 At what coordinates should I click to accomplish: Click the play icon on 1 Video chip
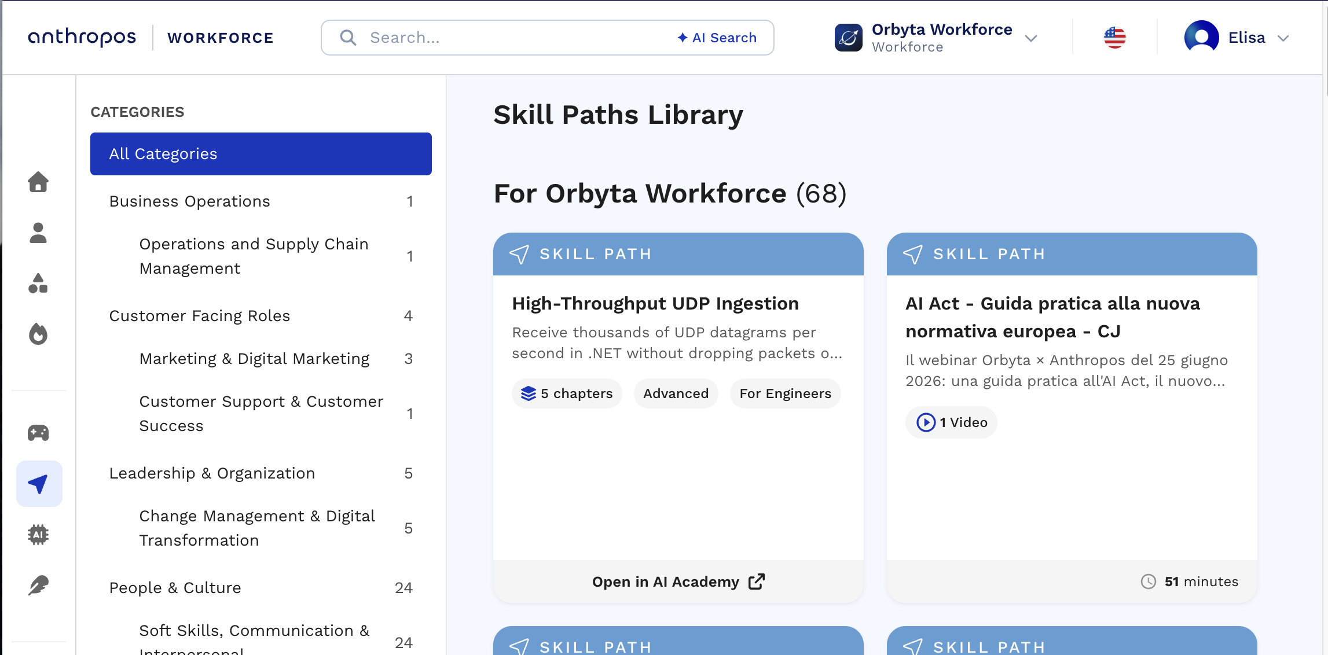926,422
